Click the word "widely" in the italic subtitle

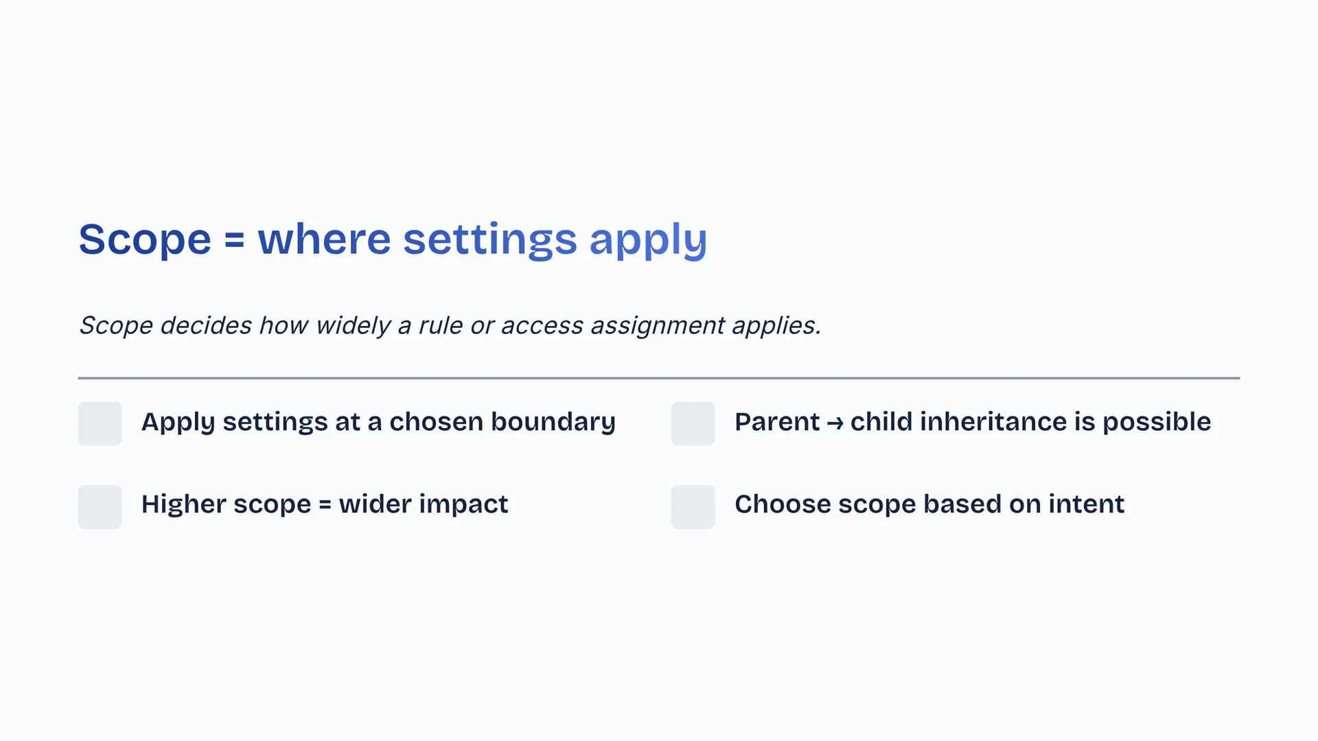pos(353,325)
